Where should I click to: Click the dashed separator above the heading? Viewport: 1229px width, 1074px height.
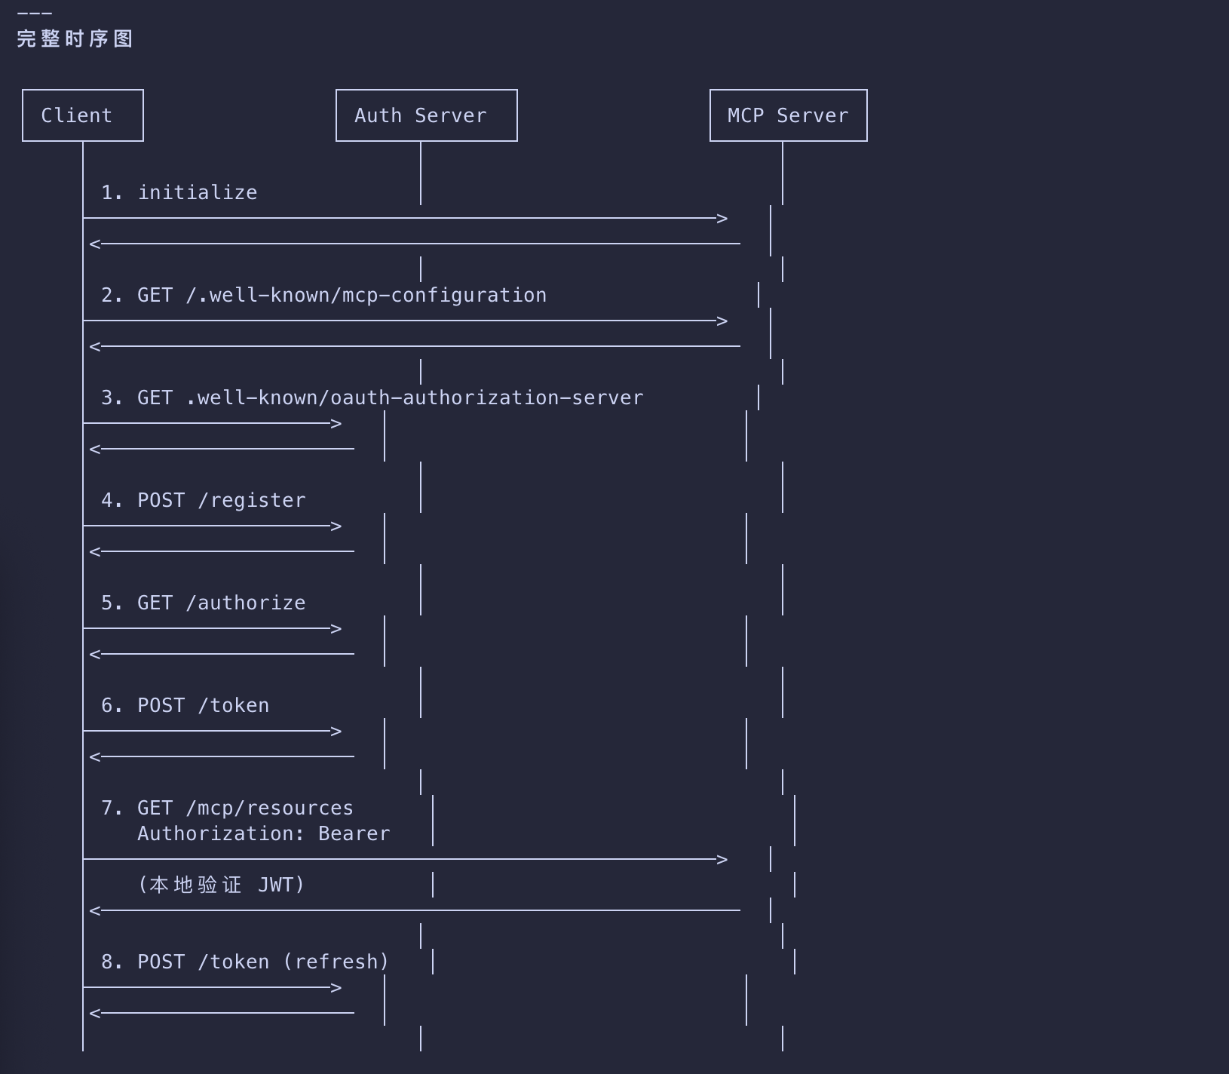click(x=35, y=14)
